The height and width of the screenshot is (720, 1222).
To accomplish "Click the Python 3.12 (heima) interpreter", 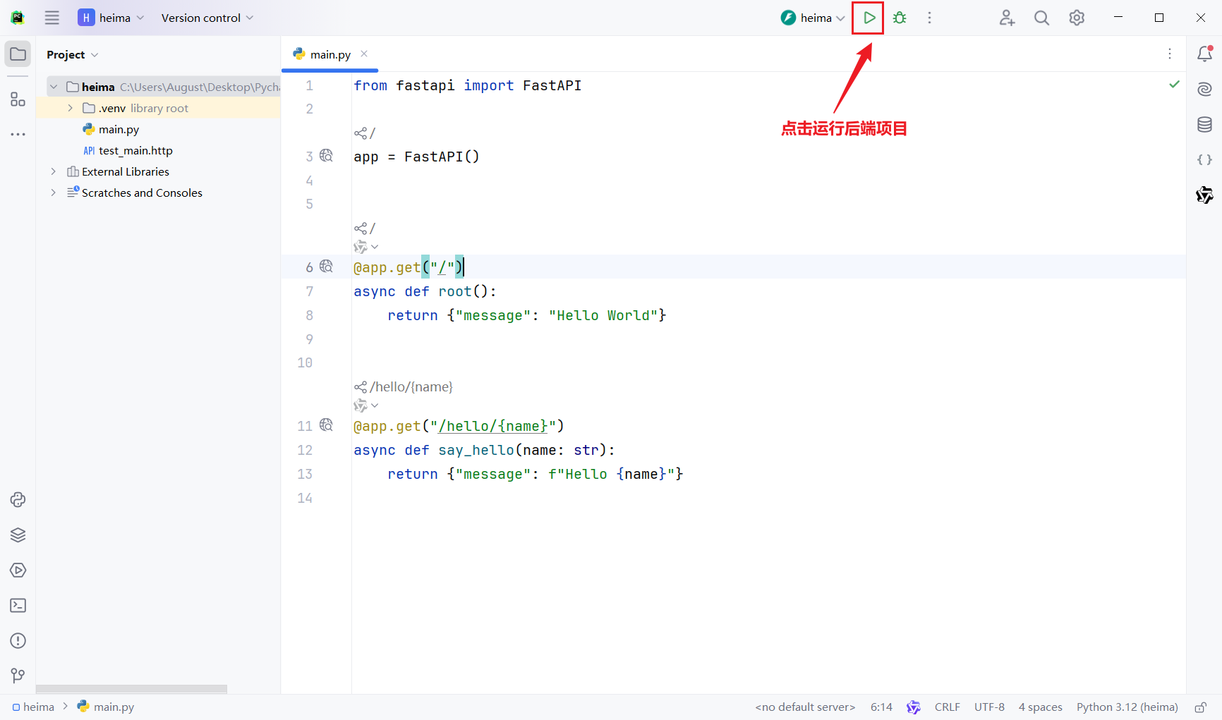I will tap(1127, 707).
